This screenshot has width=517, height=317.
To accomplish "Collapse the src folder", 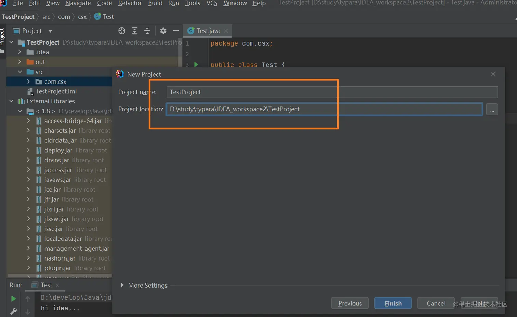I will [20, 72].
